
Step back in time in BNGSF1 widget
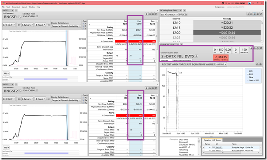coord(19,25)
